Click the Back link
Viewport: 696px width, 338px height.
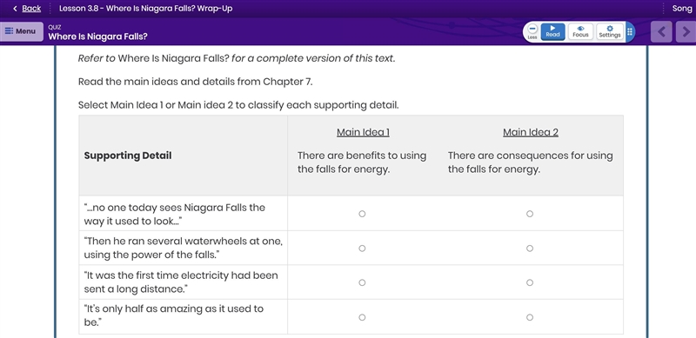27,9
